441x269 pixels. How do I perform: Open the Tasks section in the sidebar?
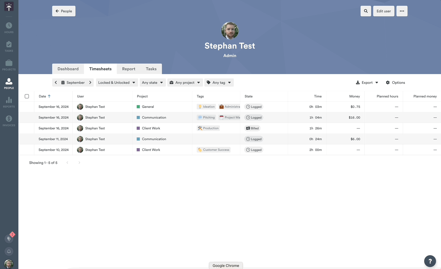pyautogui.click(x=9, y=46)
